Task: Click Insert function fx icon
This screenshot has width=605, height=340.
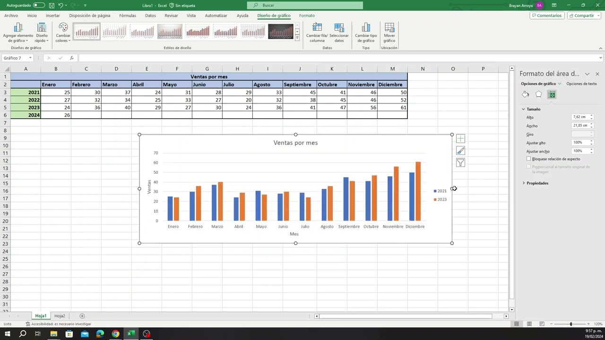Action: pos(71,58)
